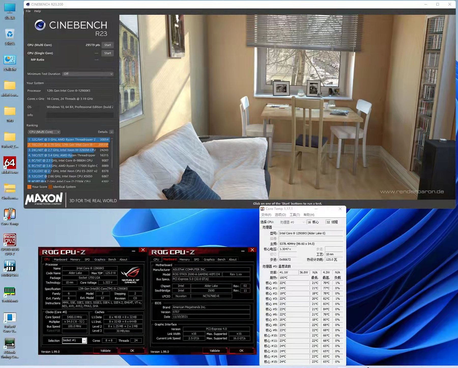458x368 pixels.
Task: Open the Minimum Test Duration dropdown
Action: [88, 74]
